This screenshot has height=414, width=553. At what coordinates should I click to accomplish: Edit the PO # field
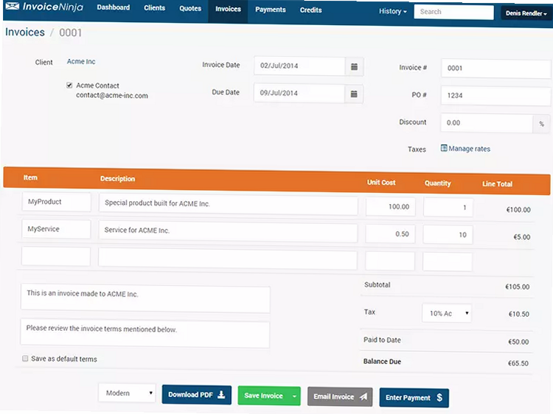coord(495,96)
